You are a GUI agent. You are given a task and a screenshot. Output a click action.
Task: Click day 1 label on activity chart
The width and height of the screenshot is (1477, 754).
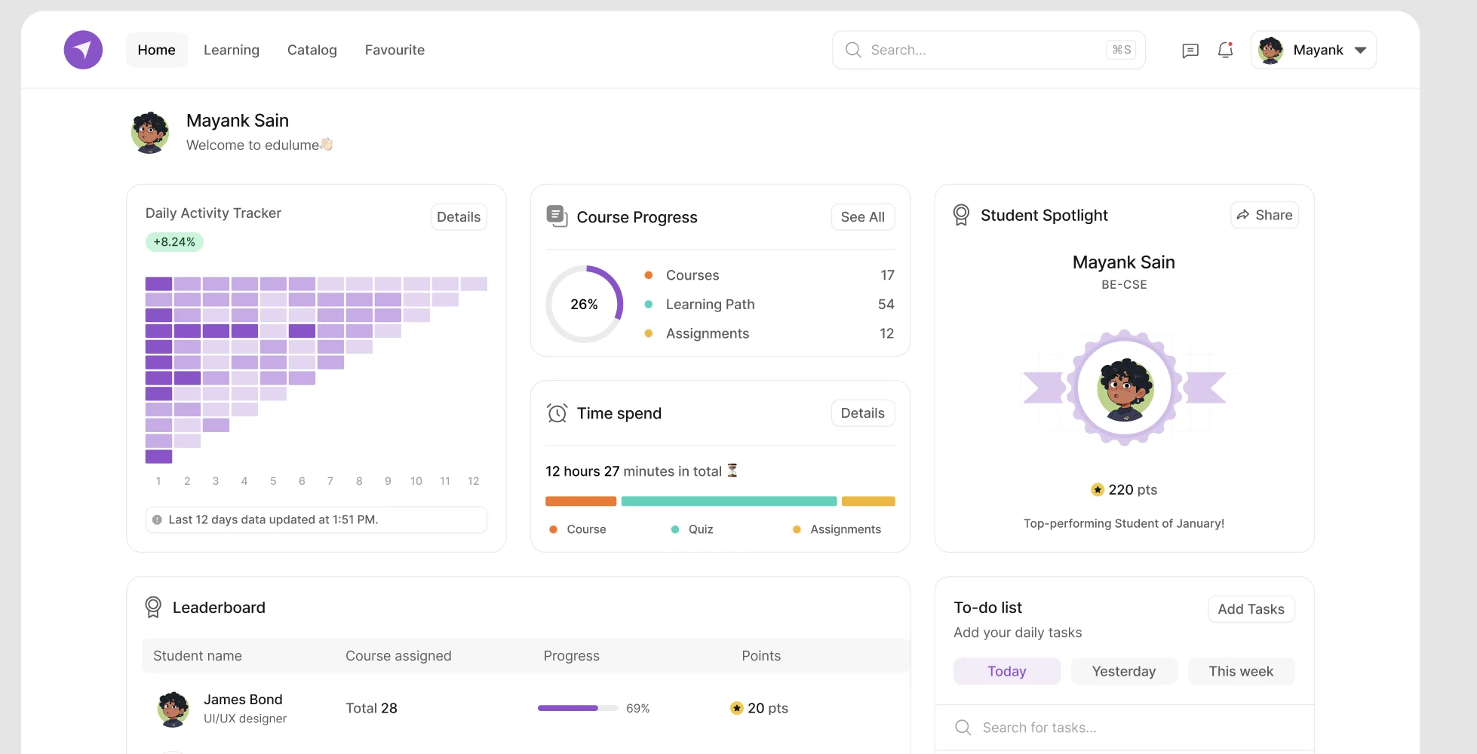(158, 481)
